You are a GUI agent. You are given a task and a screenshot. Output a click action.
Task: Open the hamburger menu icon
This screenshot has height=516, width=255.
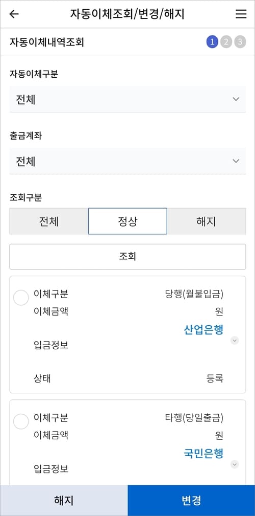click(241, 14)
